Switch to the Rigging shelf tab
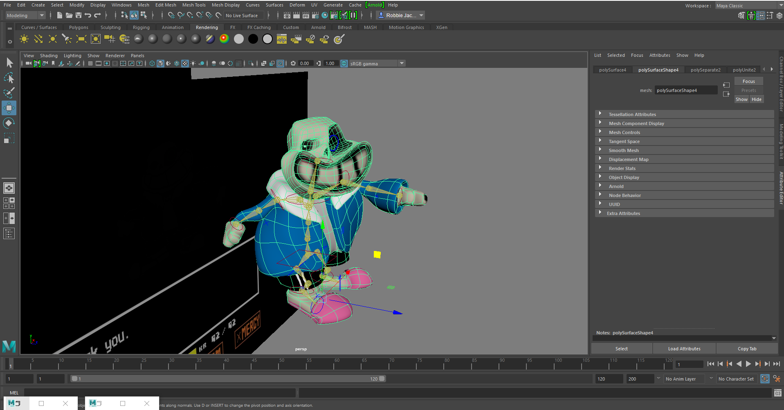Screen dimensions: 784x410 click(x=141, y=27)
